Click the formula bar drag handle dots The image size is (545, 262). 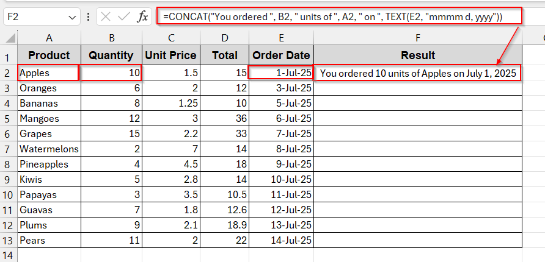(89, 17)
